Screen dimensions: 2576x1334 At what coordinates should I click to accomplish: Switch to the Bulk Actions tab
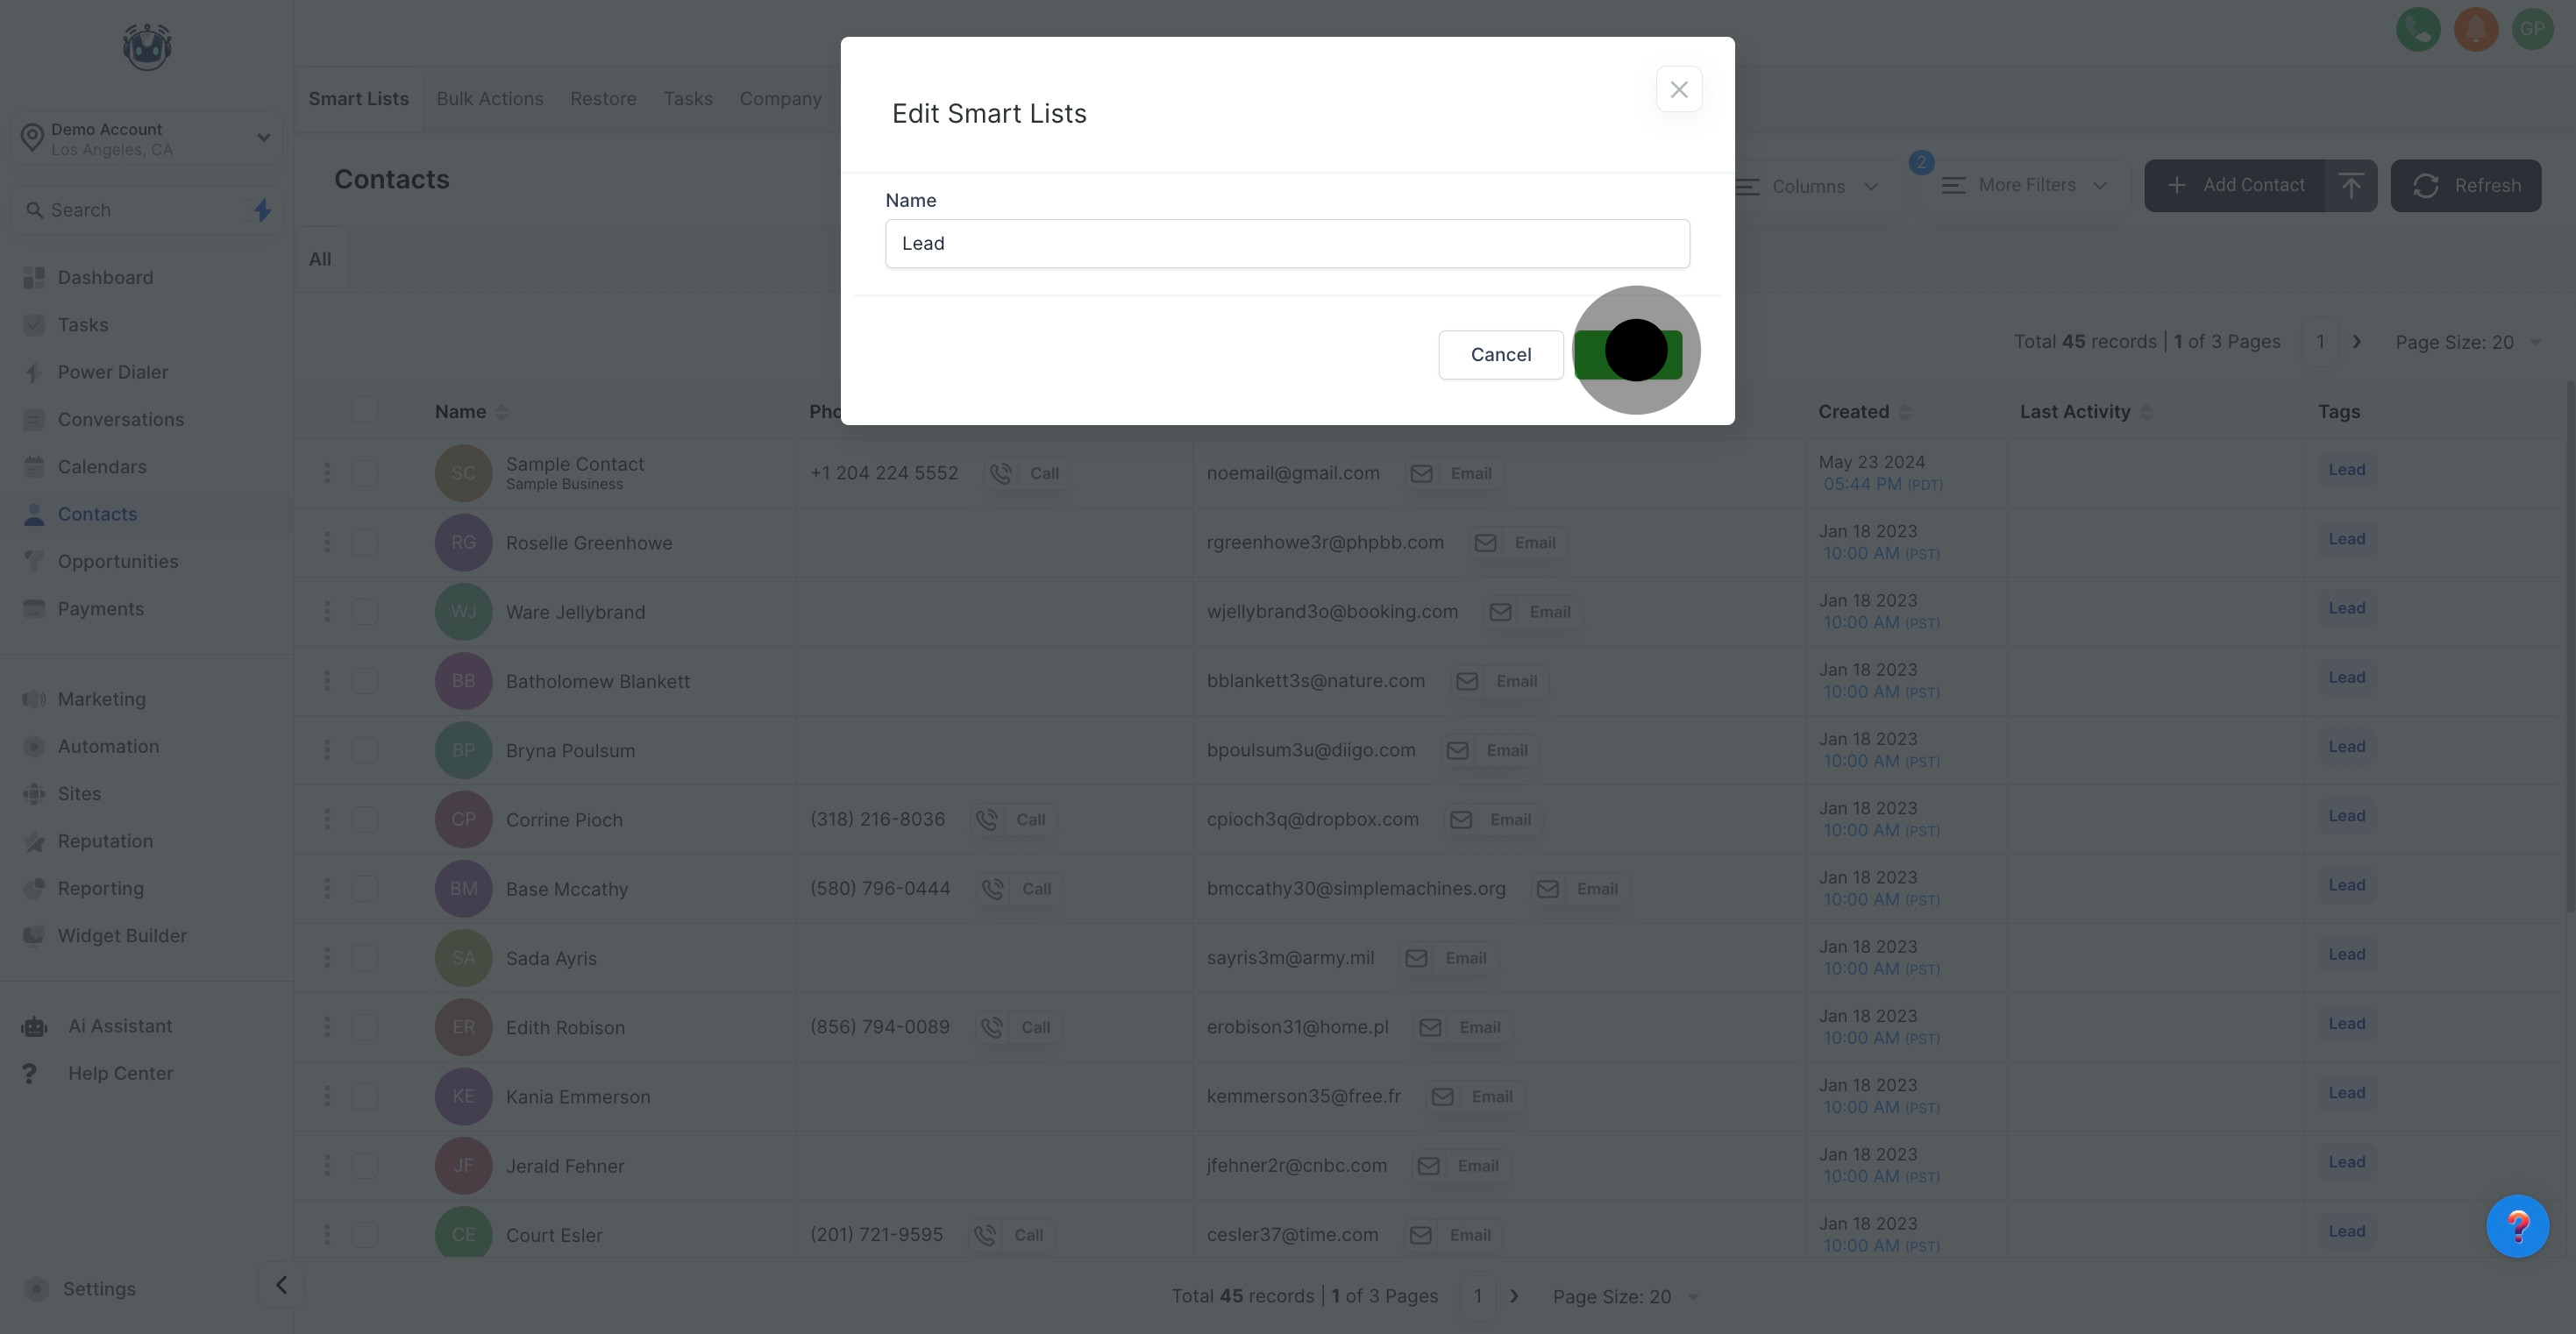pyautogui.click(x=490, y=99)
